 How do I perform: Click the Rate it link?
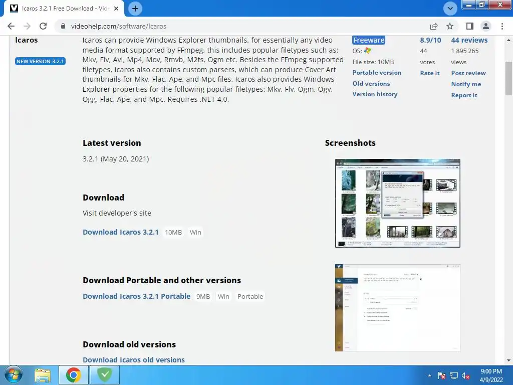coord(430,73)
